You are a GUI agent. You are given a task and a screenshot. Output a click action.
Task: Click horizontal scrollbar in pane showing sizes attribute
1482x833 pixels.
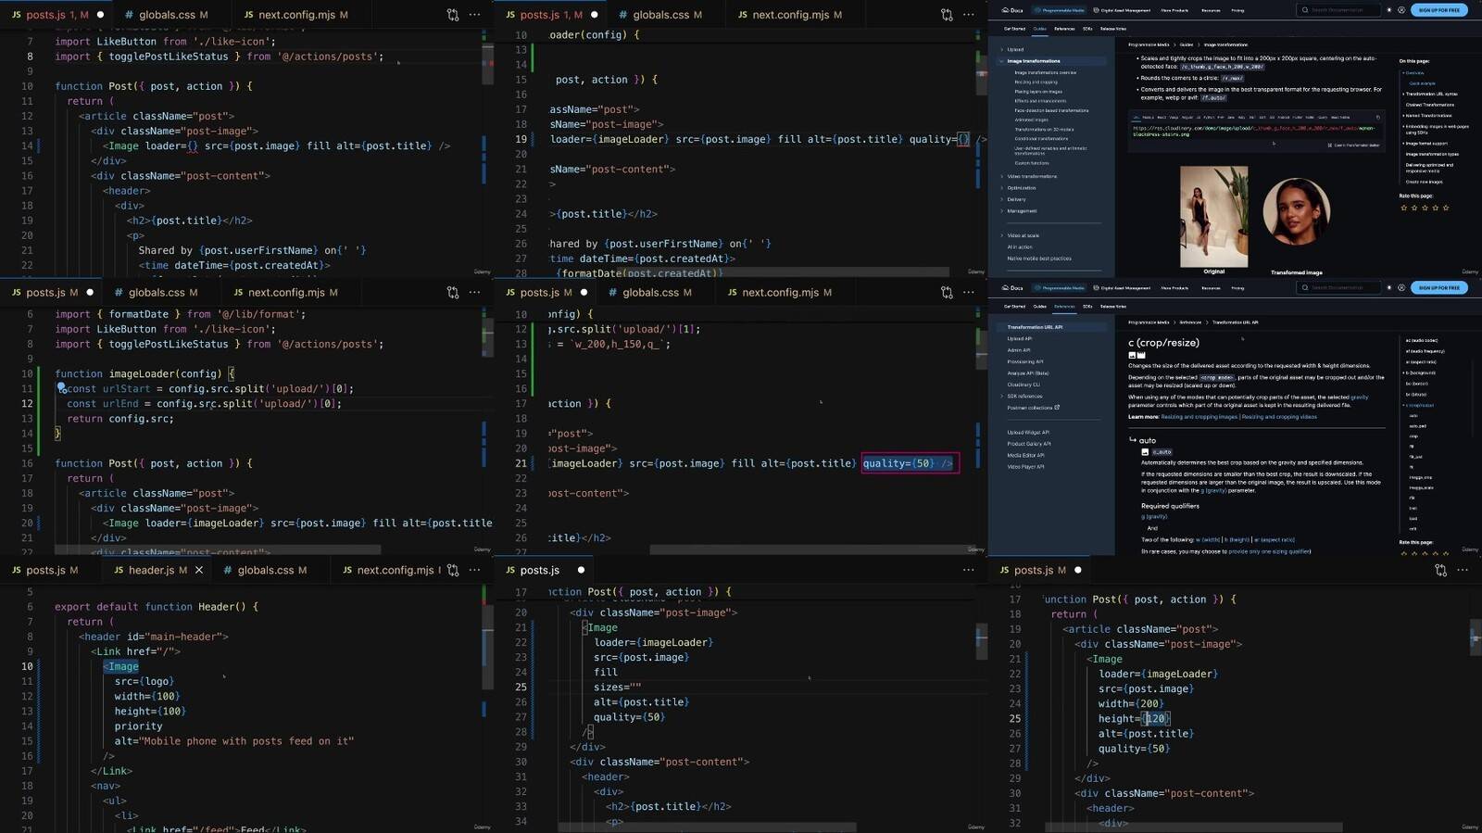(704, 827)
